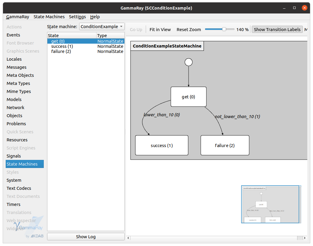Click the initial state circle in diagram

(x=189, y=62)
